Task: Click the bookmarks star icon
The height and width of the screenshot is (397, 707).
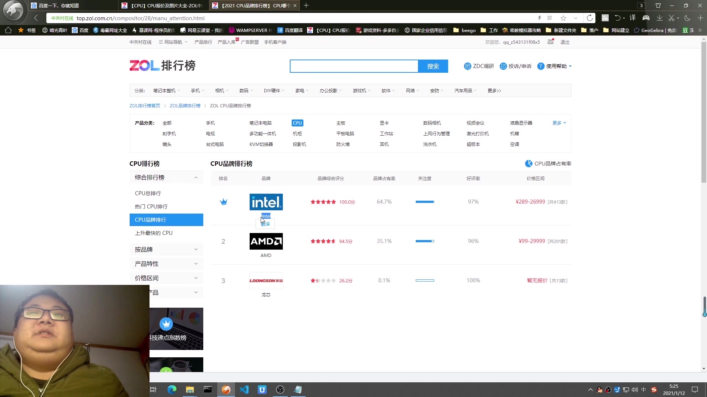Action: 21,30
